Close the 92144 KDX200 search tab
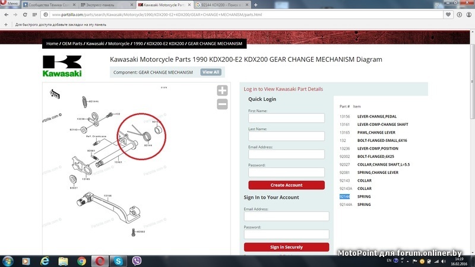The width and height of the screenshot is (475, 267). pyautogui.click(x=246, y=5)
